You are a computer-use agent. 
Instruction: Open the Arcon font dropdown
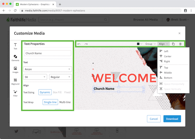tap(47, 69)
